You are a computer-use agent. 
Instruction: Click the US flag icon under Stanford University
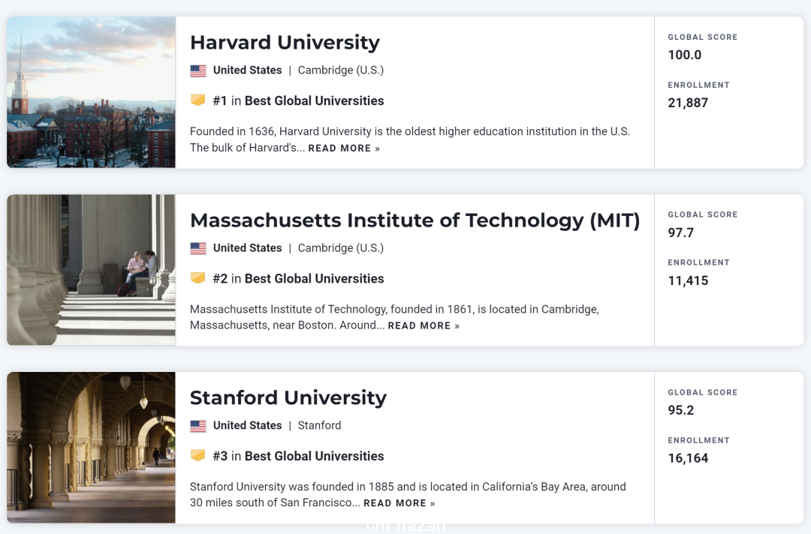[x=198, y=426]
